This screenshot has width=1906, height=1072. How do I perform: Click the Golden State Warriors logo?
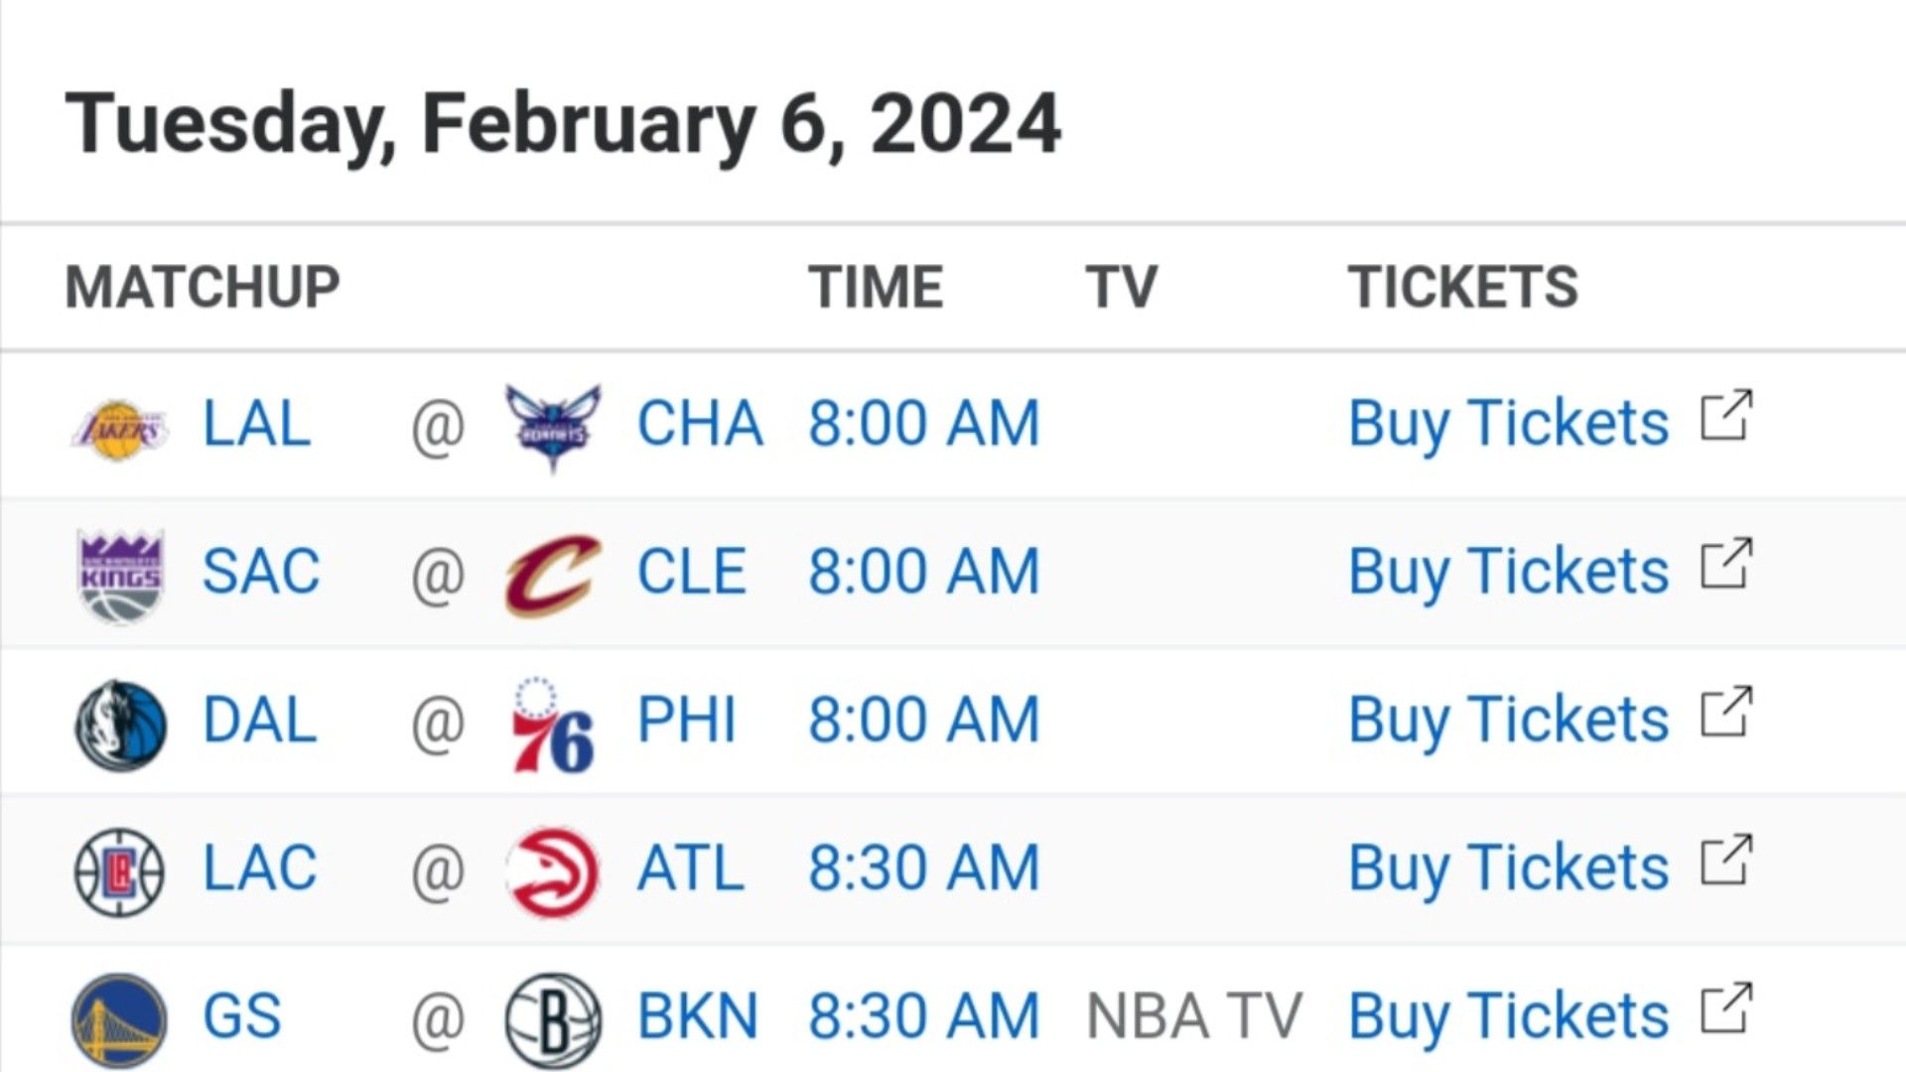120,1020
